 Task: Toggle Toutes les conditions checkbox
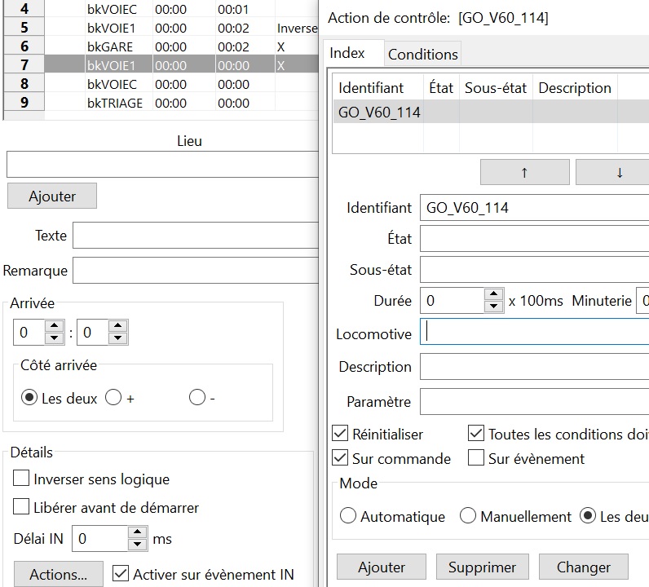[x=476, y=434]
